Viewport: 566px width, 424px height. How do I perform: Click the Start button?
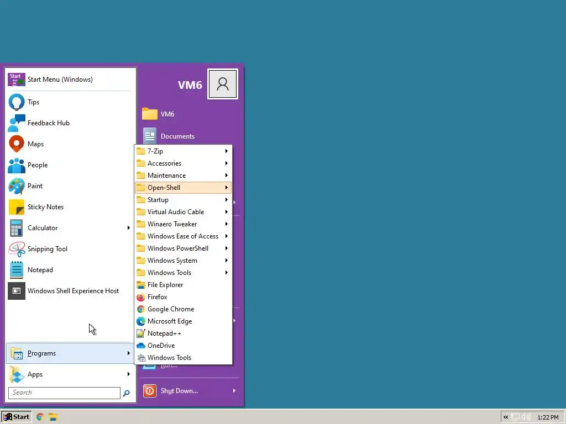[16, 417]
